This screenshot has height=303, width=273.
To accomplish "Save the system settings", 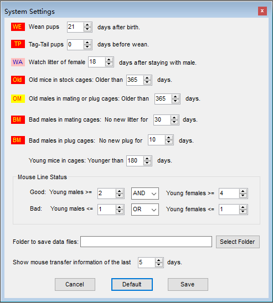I will tap(188, 284).
